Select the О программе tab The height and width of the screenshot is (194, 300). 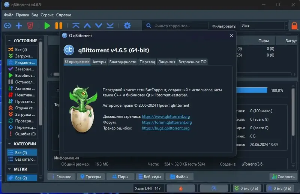click(77, 62)
